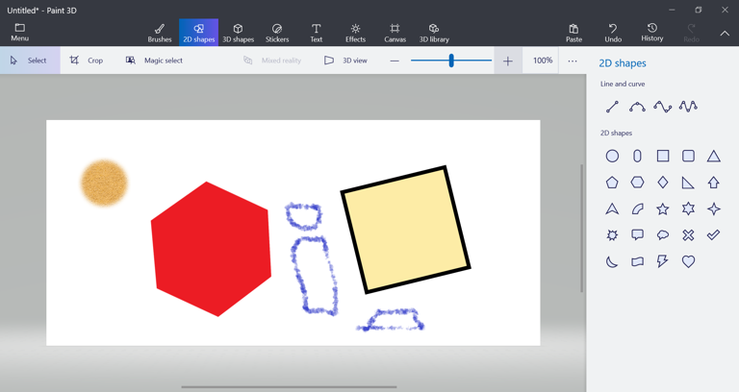Screen dimensions: 739x392
Task: Toggle 3D view mode
Action: [x=345, y=61]
